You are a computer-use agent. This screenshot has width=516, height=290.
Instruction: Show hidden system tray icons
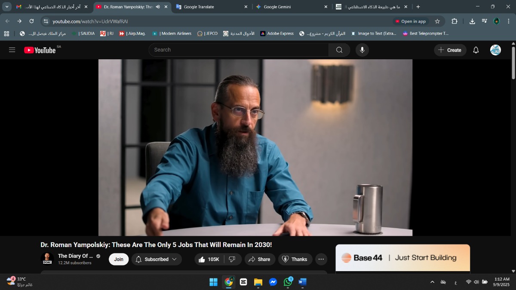click(x=432, y=282)
